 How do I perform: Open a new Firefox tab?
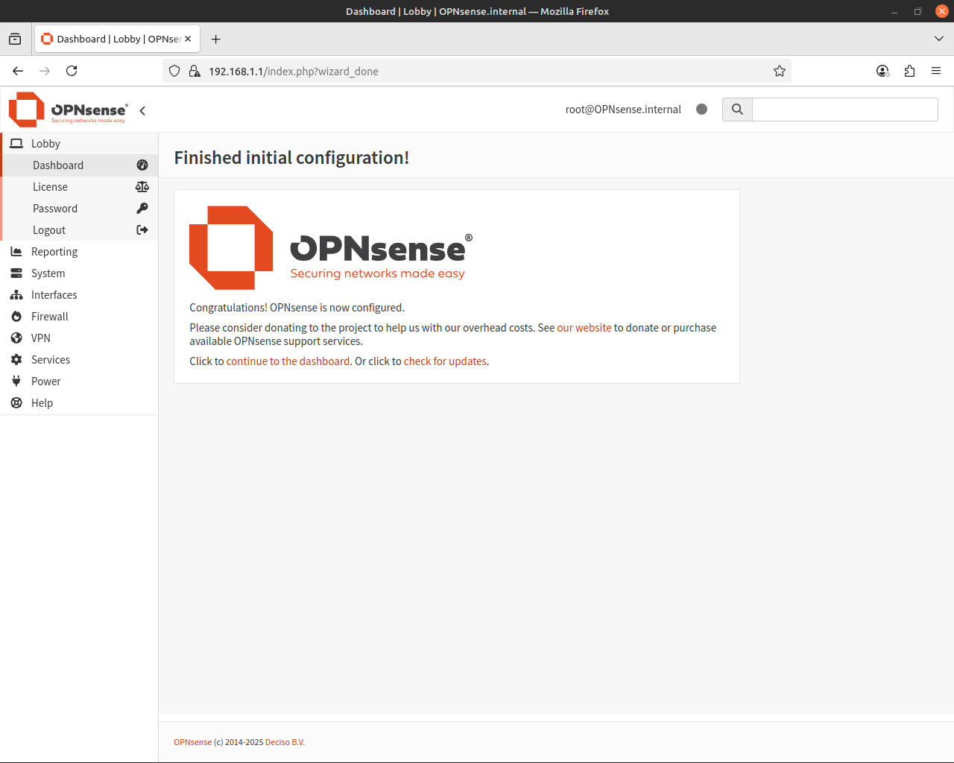pyautogui.click(x=216, y=39)
